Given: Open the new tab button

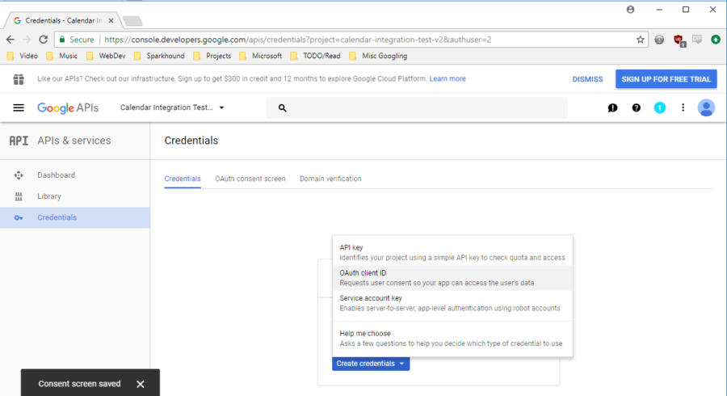Looking at the screenshot, I should (132, 21).
